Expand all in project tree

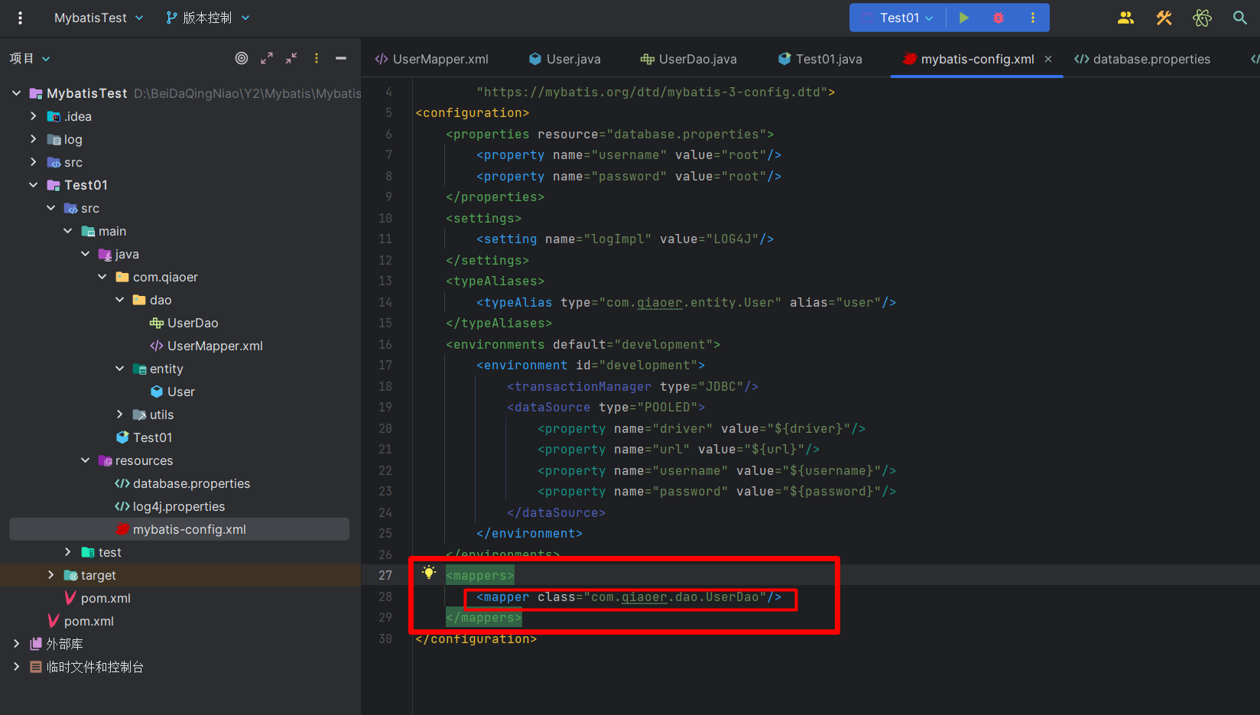(x=267, y=58)
